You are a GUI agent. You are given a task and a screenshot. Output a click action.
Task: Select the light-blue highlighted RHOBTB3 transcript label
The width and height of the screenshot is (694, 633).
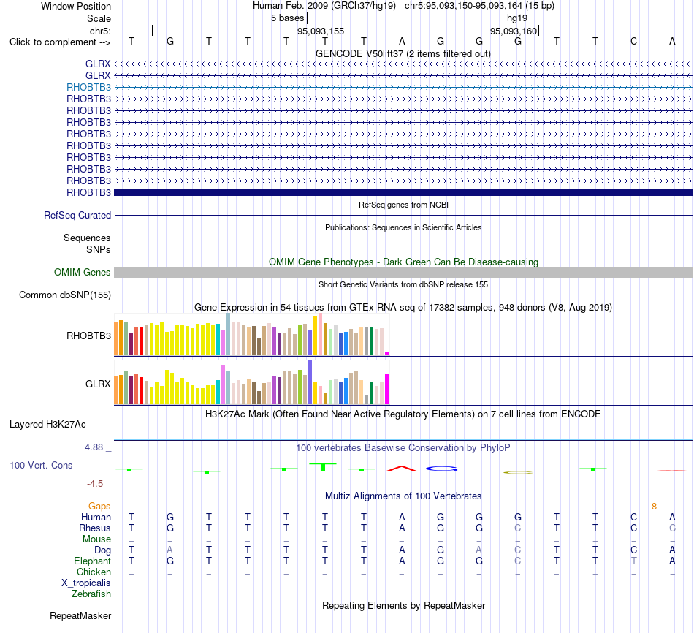(88, 87)
